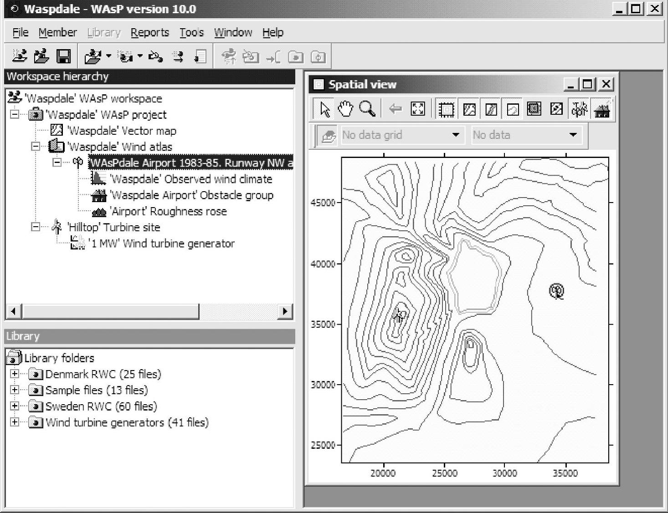
Task: Toggle the obstacle houses display button
Action: click(x=602, y=109)
